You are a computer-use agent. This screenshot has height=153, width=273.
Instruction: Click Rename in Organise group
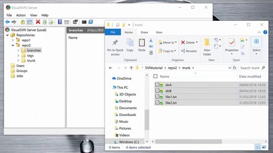[189, 51]
